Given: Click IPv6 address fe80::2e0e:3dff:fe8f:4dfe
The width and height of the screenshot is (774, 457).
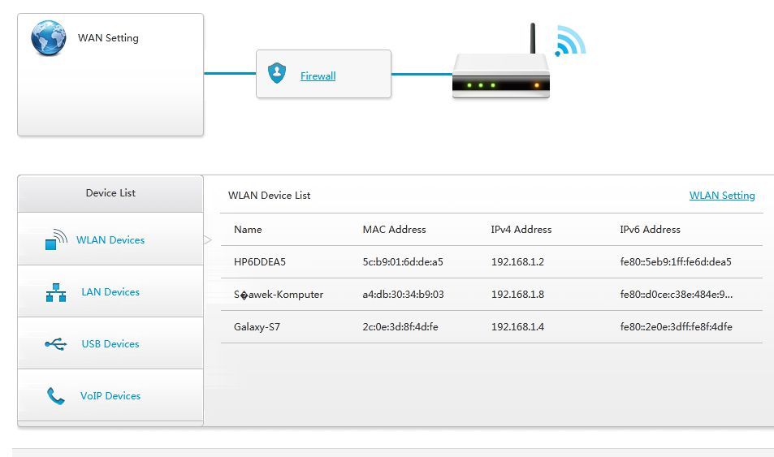Looking at the screenshot, I should point(677,326).
